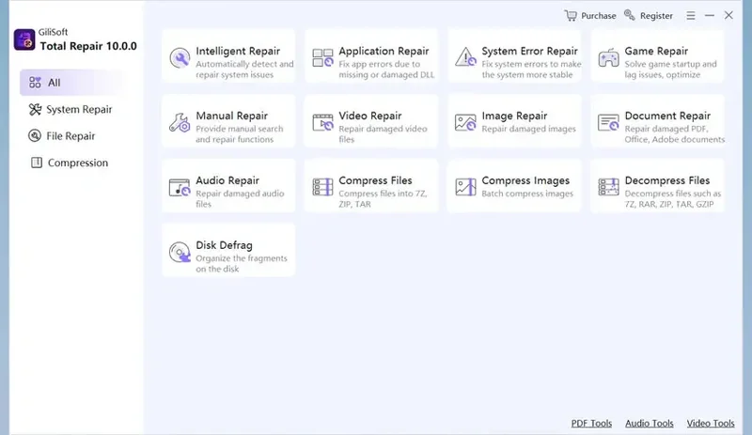Click the Image Repair picture icon

tap(465, 122)
